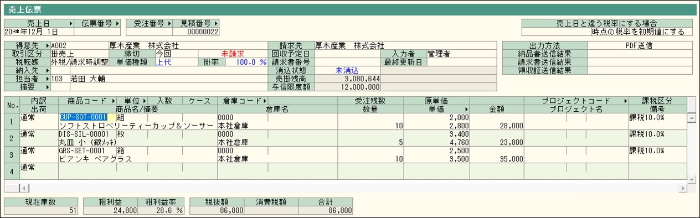The width and height of the screenshot is (700, 218).
Task: Click quantity 5 in the DIS-SIL-00001 row
Action: coord(370,142)
